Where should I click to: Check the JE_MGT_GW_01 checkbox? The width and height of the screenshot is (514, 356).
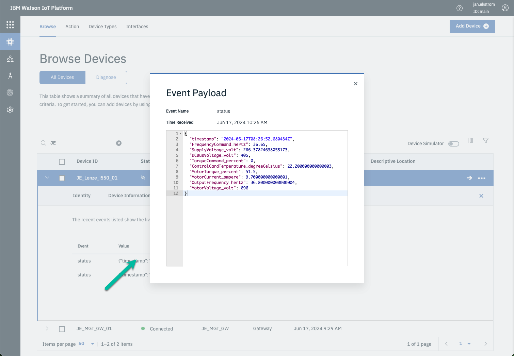coord(62,329)
